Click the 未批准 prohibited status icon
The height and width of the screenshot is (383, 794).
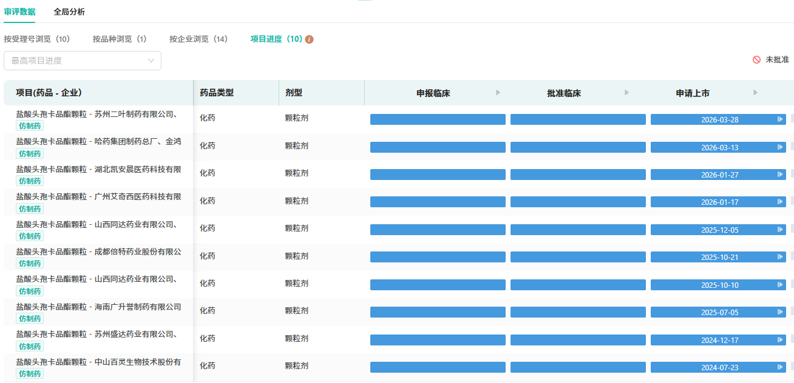(756, 60)
